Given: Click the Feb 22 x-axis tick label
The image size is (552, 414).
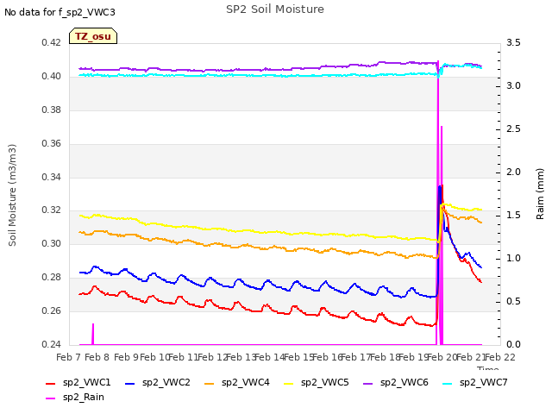Looking at the screenshot, I should 500,357.
